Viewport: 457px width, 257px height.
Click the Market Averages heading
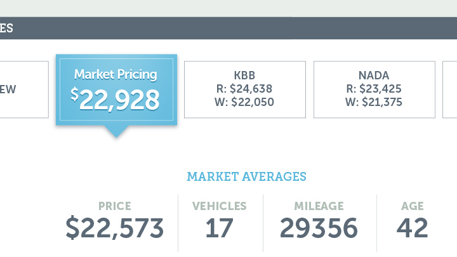246,176
